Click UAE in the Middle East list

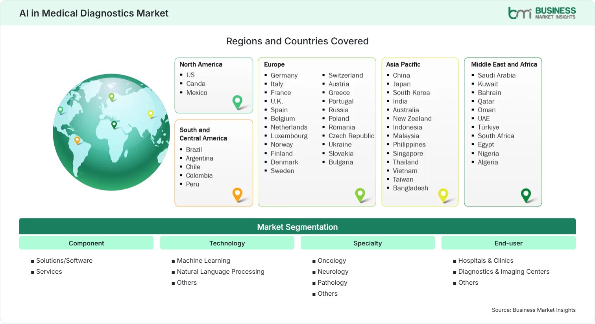[x=484, y=119]
